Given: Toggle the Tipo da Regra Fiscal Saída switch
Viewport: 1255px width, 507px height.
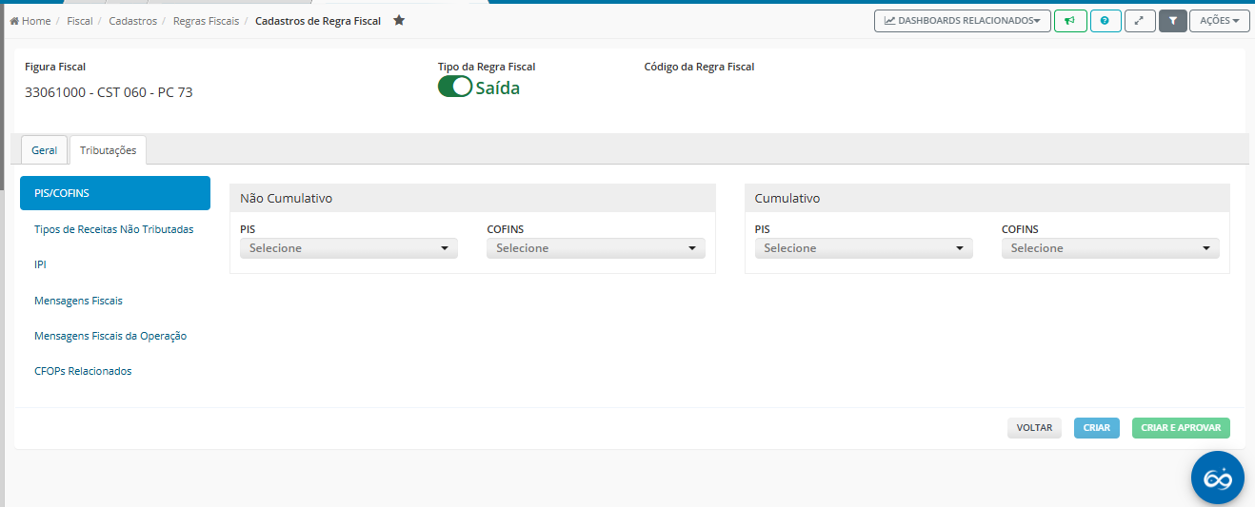Looking at the screenshot, I should (x=455, y=88).
